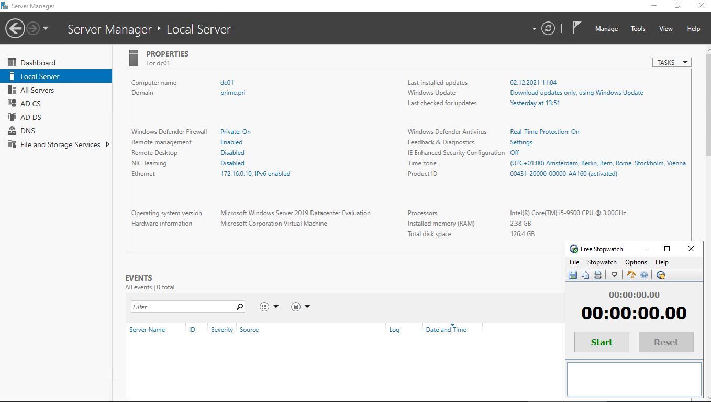The height and width of the screenshot is (402, 711).
Task: Select Local Server in the sidebar
Action: [56, 76]
